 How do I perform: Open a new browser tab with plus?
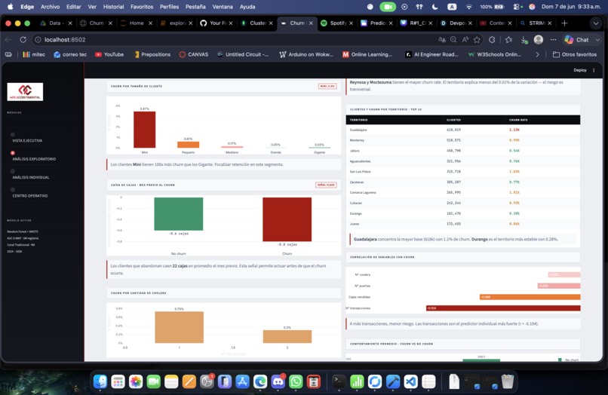(564, 23)
